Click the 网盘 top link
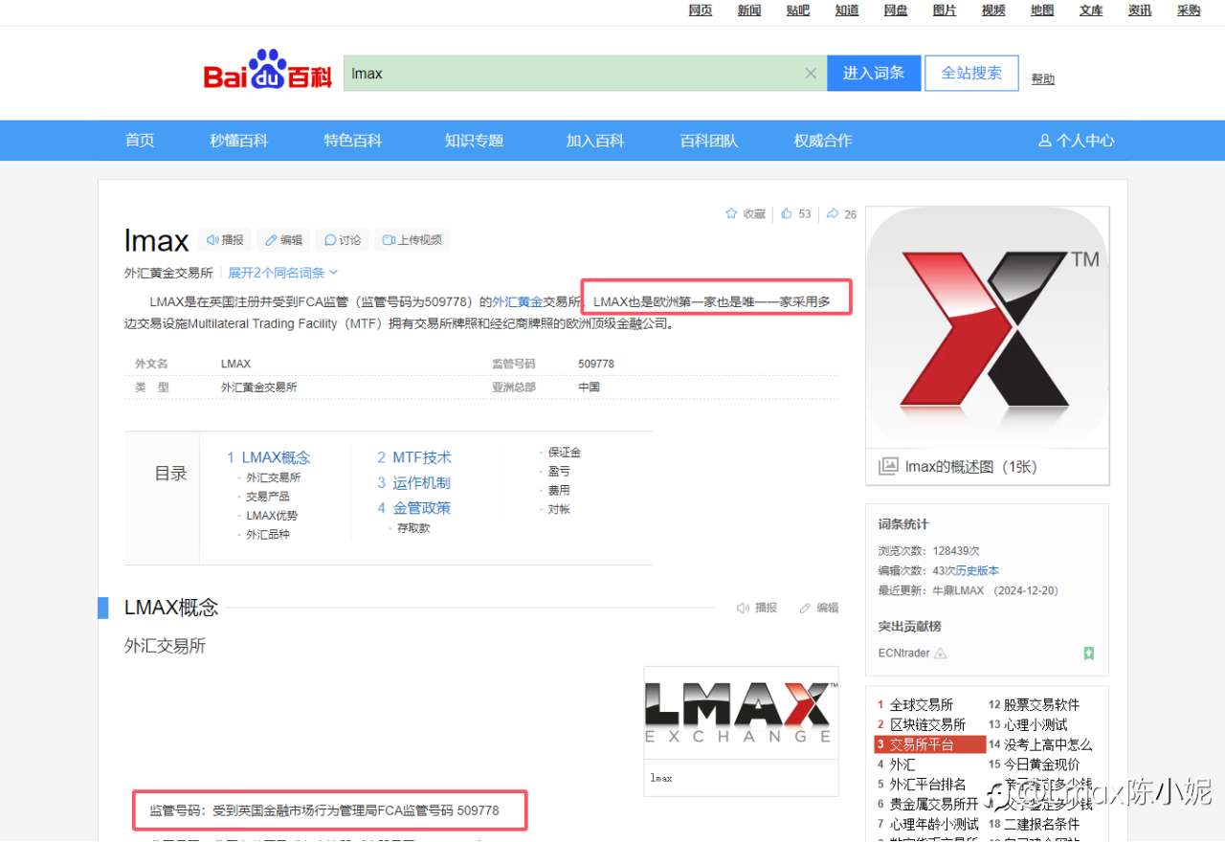This screenshot has width=1225, height=842. click(x=896, y=11)
